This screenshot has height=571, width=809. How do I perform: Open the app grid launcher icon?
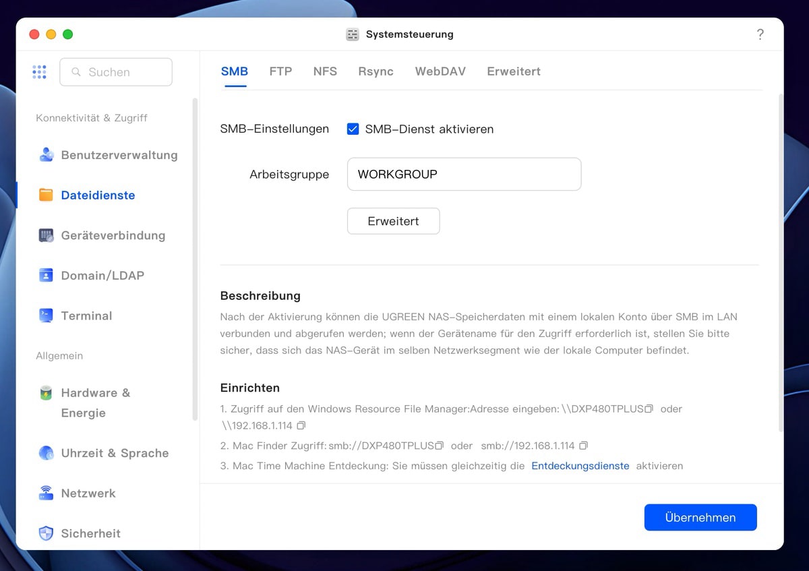click(39, 72)
